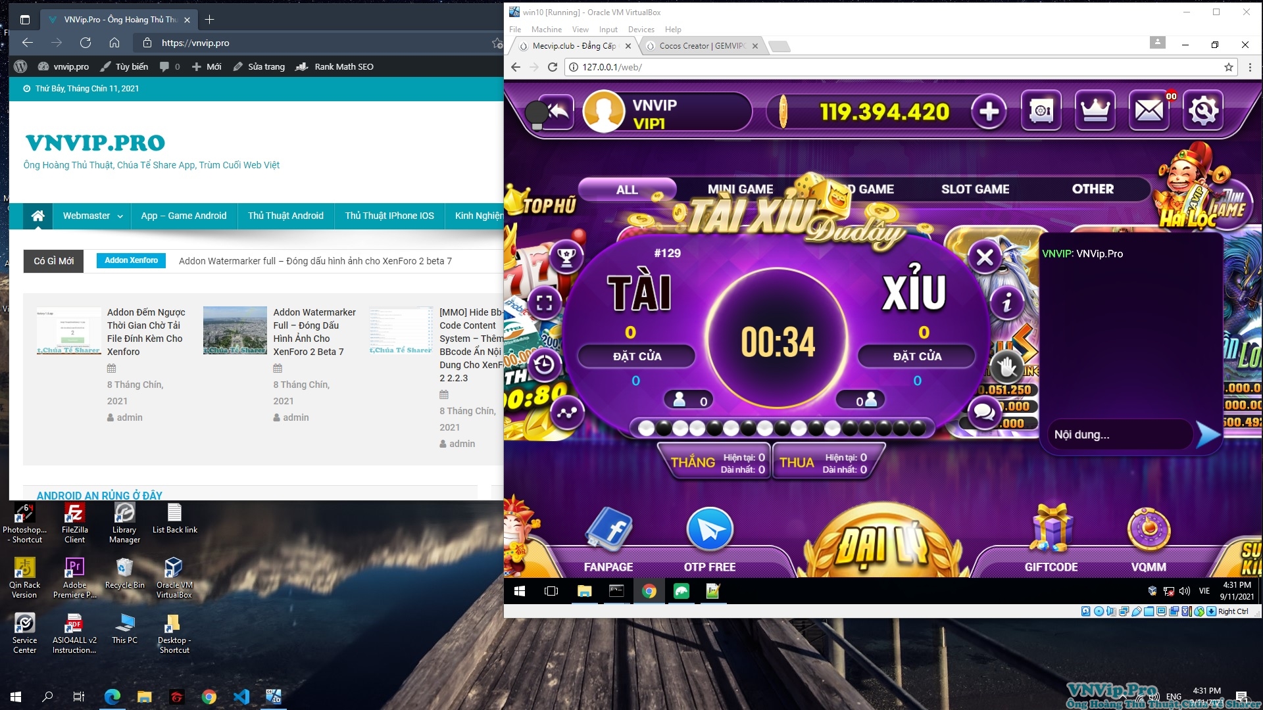This screenshot has width=1263, height=710.
Task: Click the trophy ranking icon
Action: point(566,256)
